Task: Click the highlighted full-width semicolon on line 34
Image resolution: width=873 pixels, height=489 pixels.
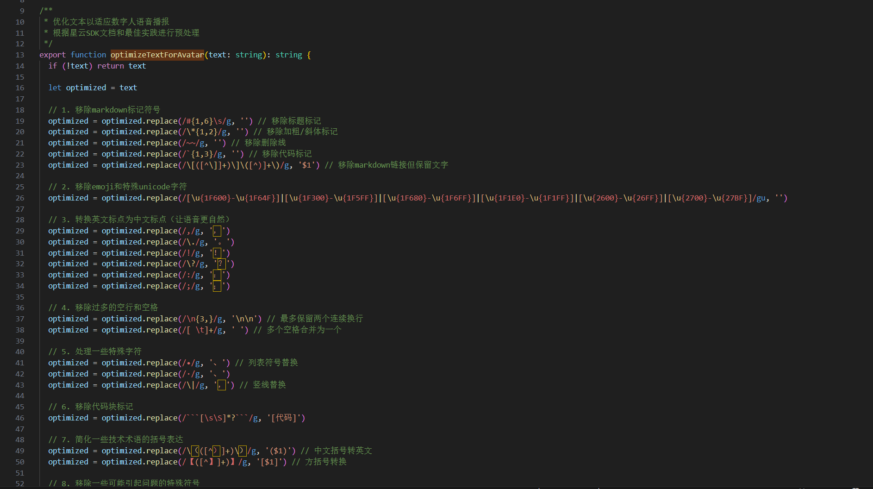Action: pos(217,286)
